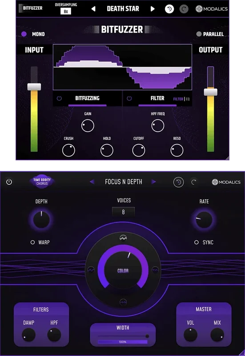Click the Rate knob
The height and width of the screenshot is (356, 245).
pyautogui.click(x=204, y=219)
